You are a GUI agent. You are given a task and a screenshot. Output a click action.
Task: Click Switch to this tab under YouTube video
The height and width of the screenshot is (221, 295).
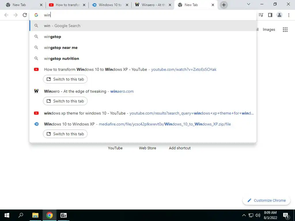[x=65, y=79]
